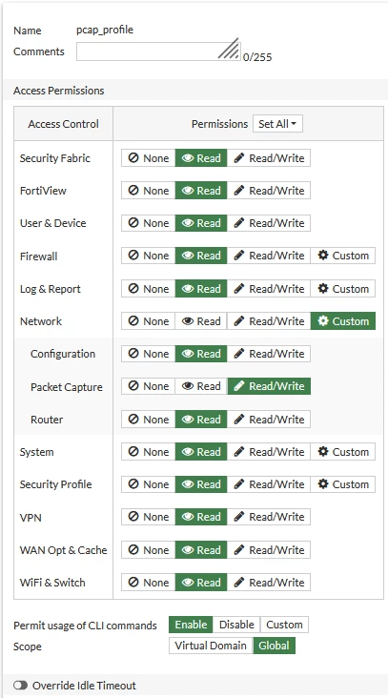Open the Set All permissions dropdown
The image size is (388, 698).
[x=277, y=124]
